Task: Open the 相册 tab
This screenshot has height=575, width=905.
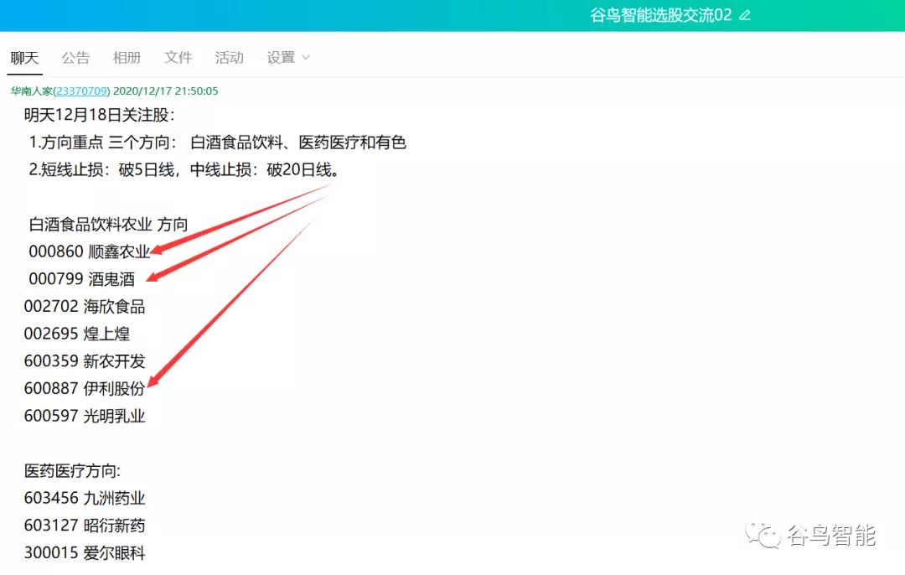Action: 127,58
